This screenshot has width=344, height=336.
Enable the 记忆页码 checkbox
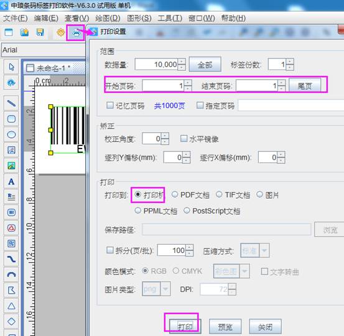coord(109,106)
